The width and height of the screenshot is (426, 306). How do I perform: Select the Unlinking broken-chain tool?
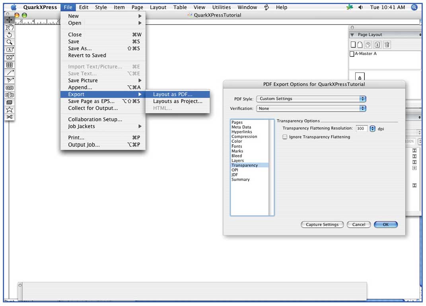(9, 95)
